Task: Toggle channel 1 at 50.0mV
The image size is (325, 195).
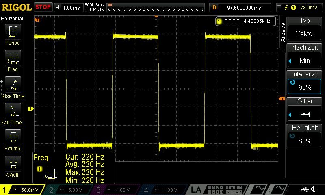Action: point(22,190)
